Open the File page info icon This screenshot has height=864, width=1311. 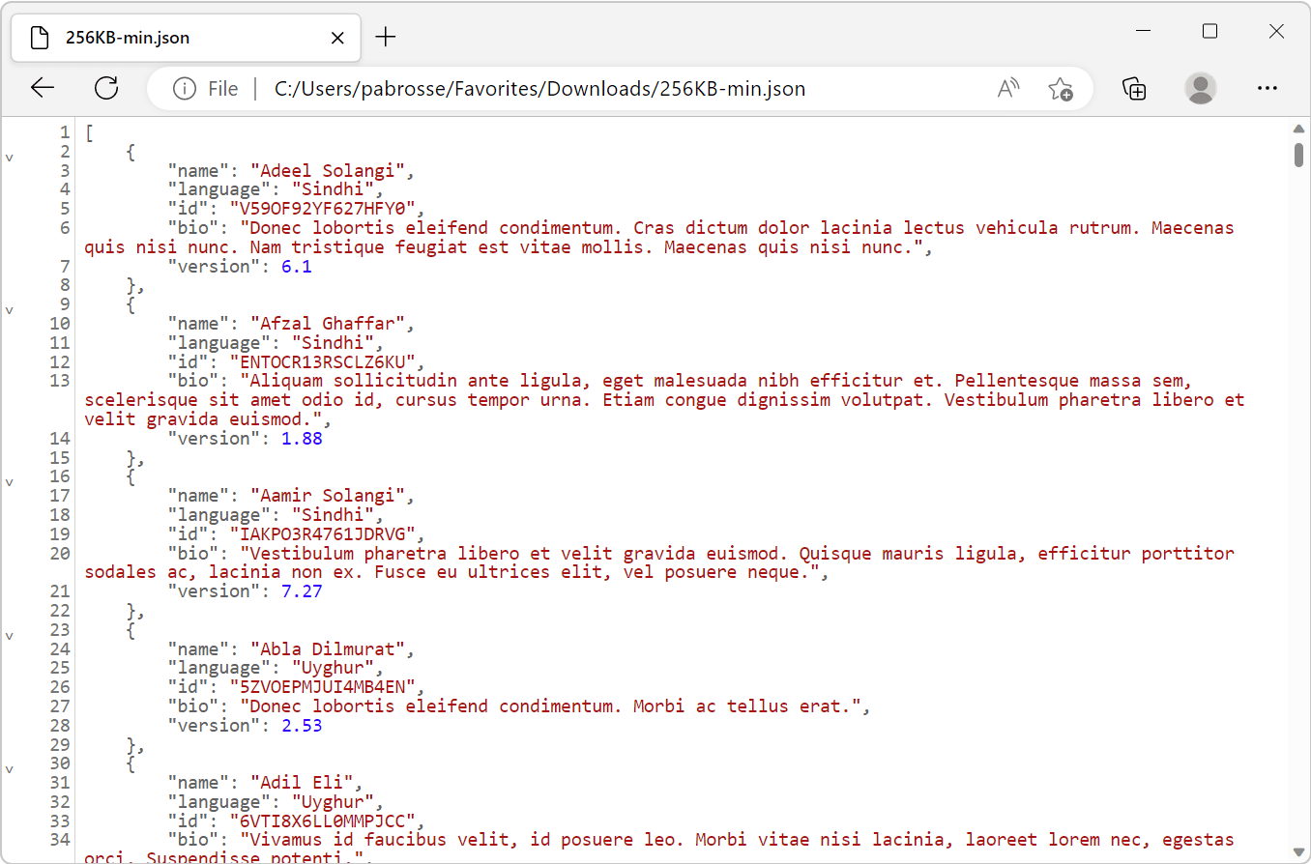[x=184, y=88]
